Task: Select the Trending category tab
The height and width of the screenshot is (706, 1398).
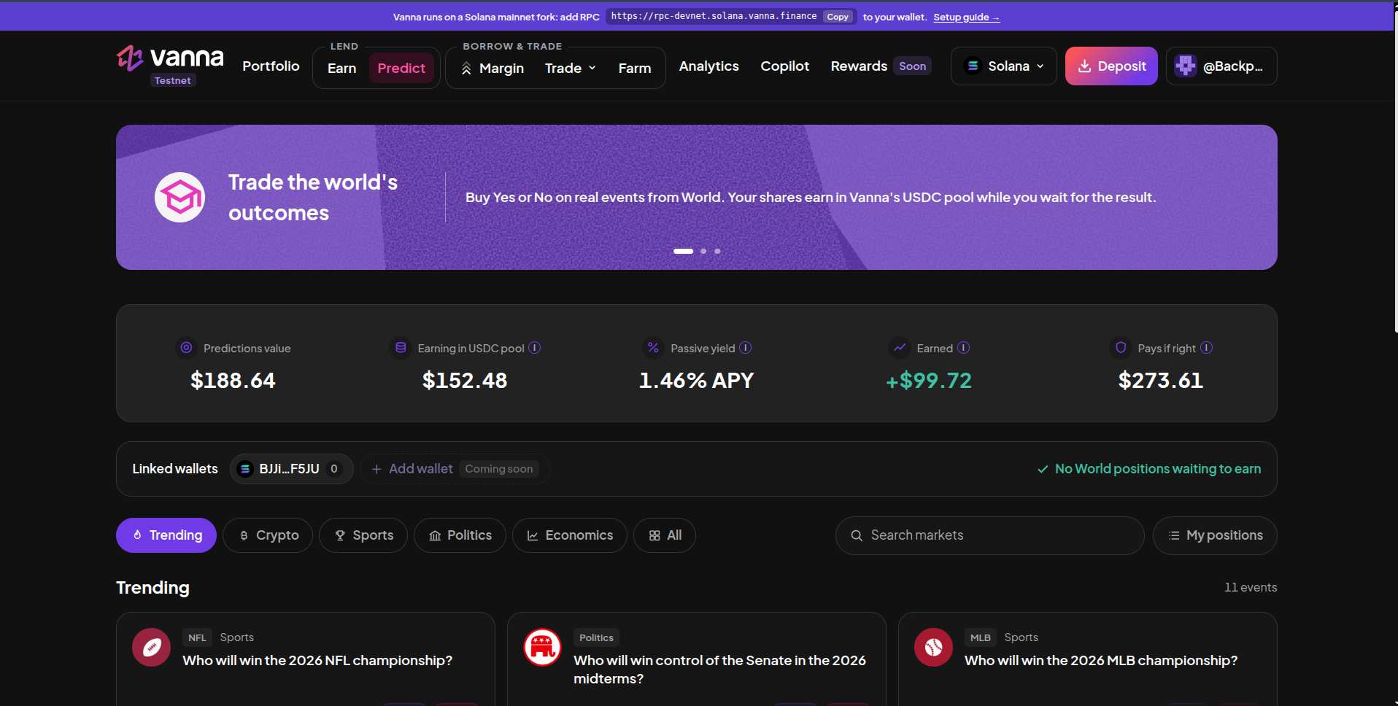Action: (x=166, y=535)
